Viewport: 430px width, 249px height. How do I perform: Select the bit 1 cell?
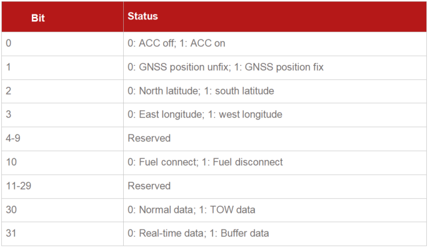point(62,68)
